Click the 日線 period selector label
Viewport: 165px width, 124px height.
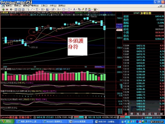click(x=119, y=67)
